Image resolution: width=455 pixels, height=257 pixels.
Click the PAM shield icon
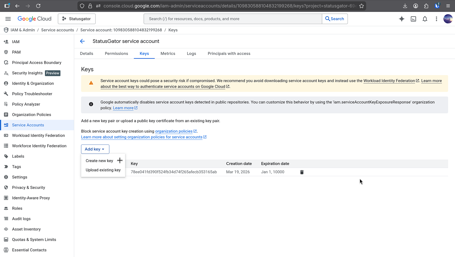6,52
